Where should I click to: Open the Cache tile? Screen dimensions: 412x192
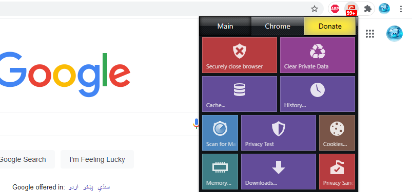[x=240, y=94]
